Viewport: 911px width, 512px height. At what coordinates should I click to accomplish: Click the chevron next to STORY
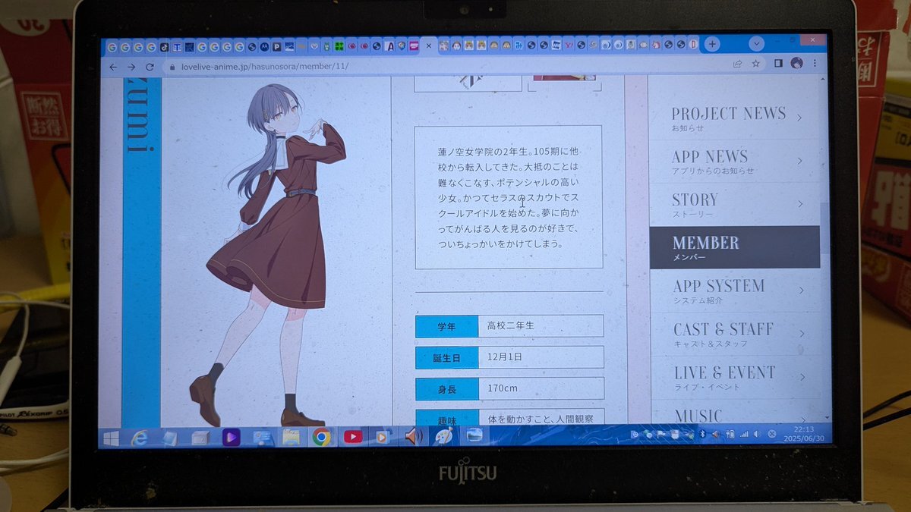tap(800, 204)
